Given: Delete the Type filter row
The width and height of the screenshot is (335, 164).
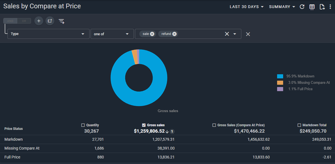Looking at the screenshot, I should point(248,34).
